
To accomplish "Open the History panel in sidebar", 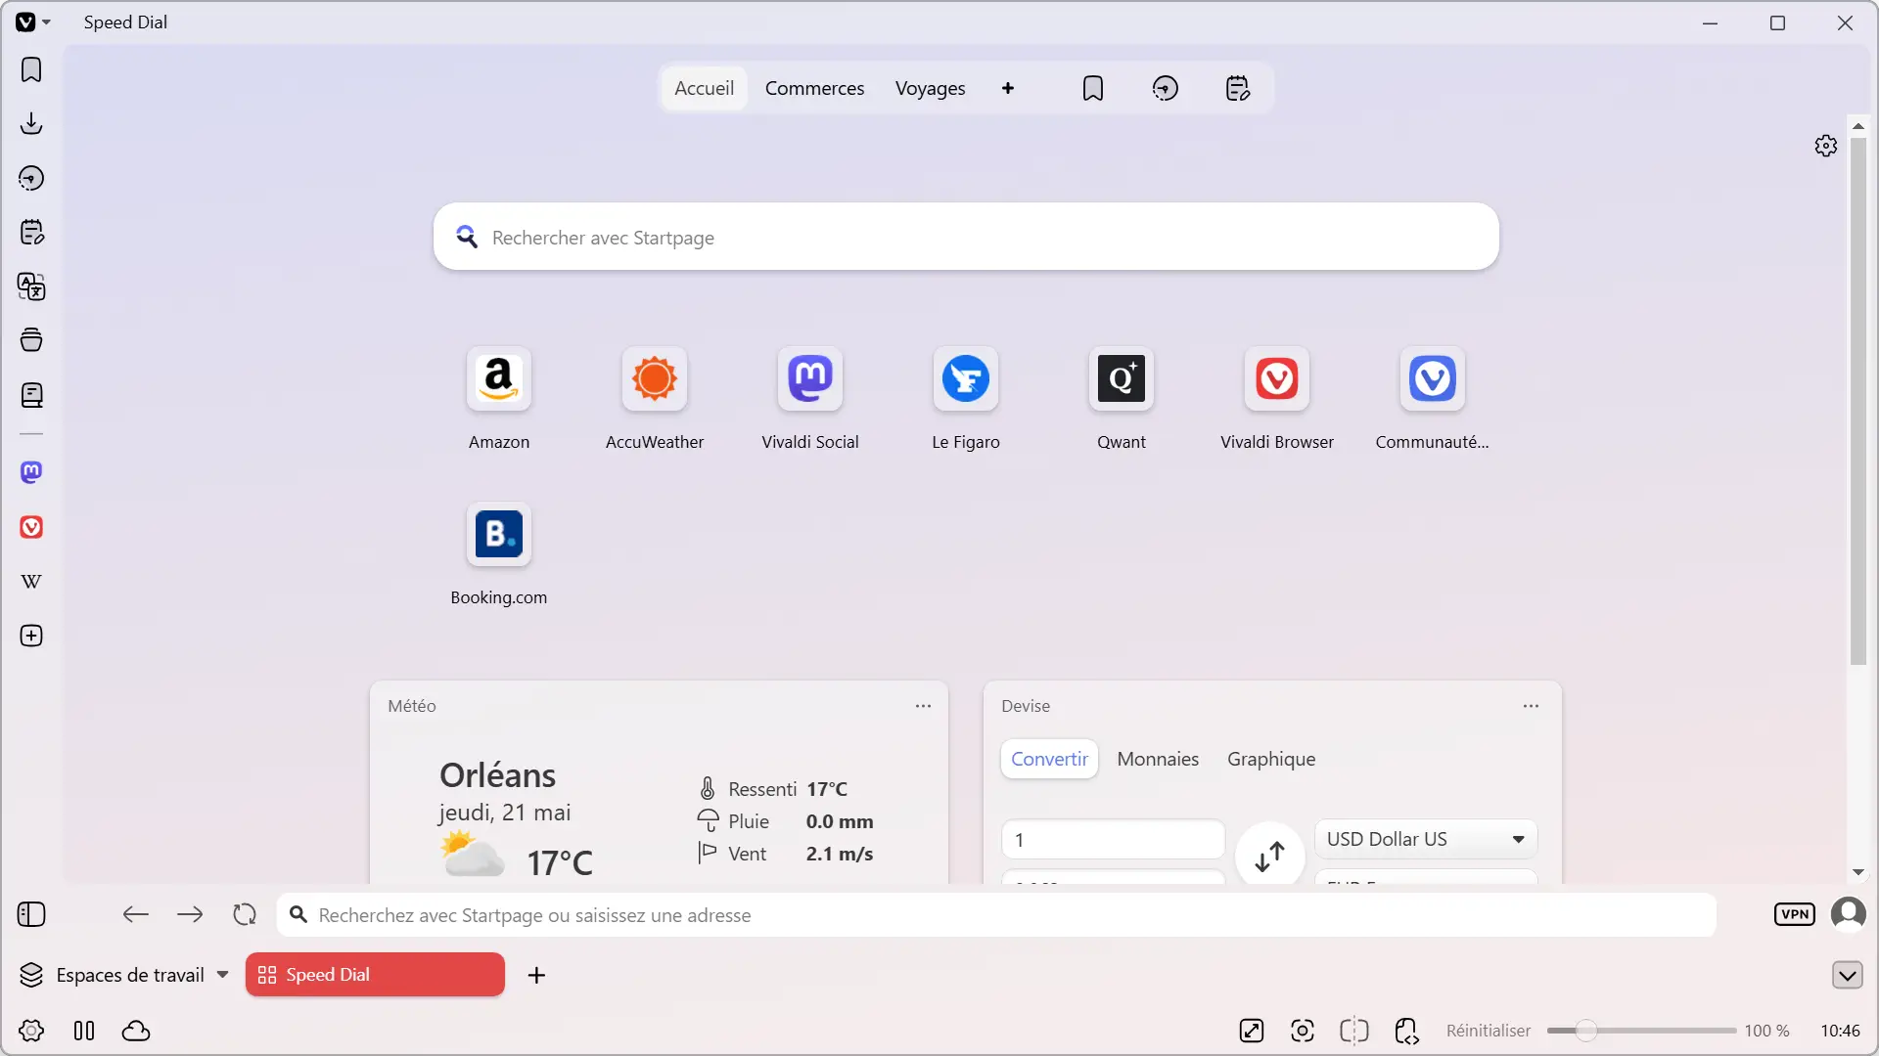I will pos(31,178).
